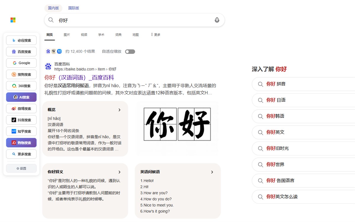Click the Wikipedia W filter icon
The image size is (355, 222).
click(x=54, y=52)
